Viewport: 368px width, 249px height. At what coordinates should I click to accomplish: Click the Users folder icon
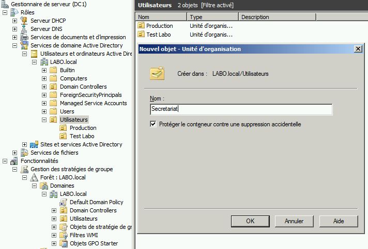pos(54,111)
